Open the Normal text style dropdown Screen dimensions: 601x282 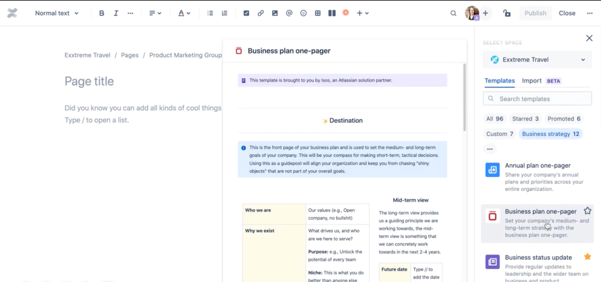point(57,13)
